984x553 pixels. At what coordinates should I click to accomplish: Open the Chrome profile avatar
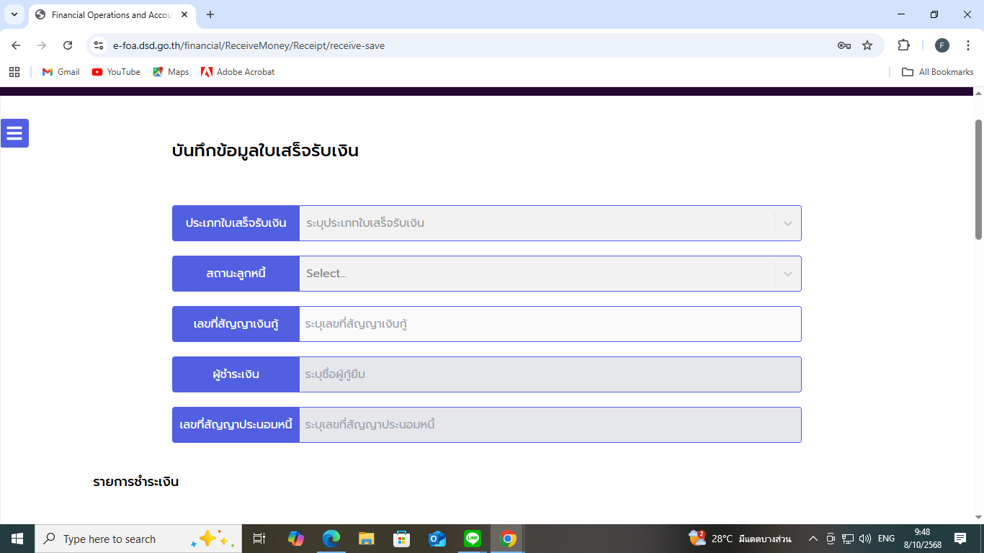tap(941, 45)
